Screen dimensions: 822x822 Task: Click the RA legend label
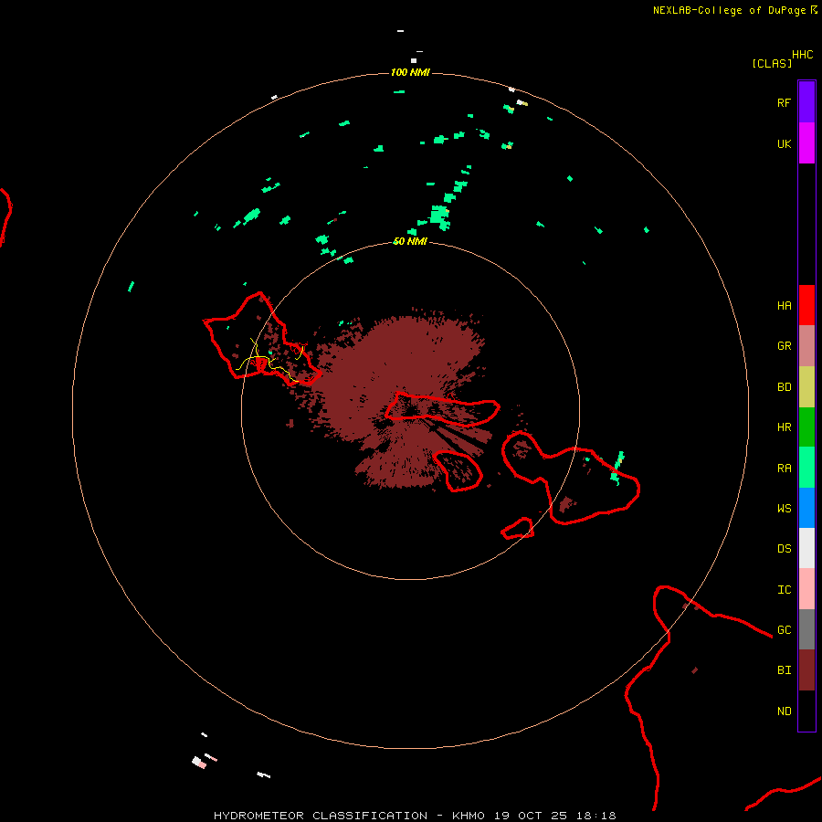point(784,468)
